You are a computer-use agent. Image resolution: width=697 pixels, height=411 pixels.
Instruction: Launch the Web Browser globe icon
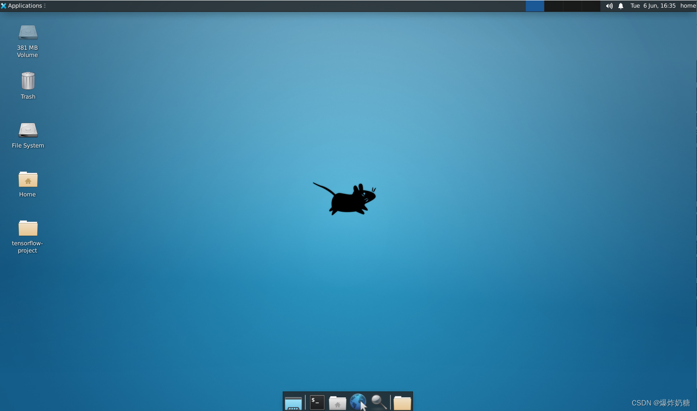(358, 402)
